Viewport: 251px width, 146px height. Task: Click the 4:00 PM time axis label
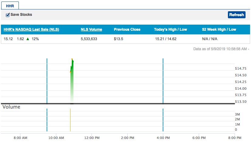(x=163, y=138)
